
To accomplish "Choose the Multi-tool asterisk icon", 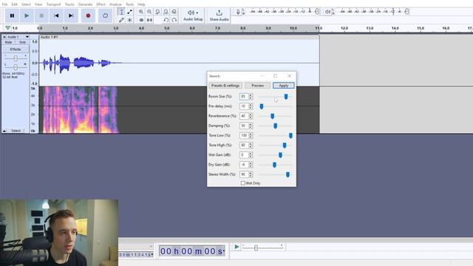I will pyautogui.click(x=130, y=20).
